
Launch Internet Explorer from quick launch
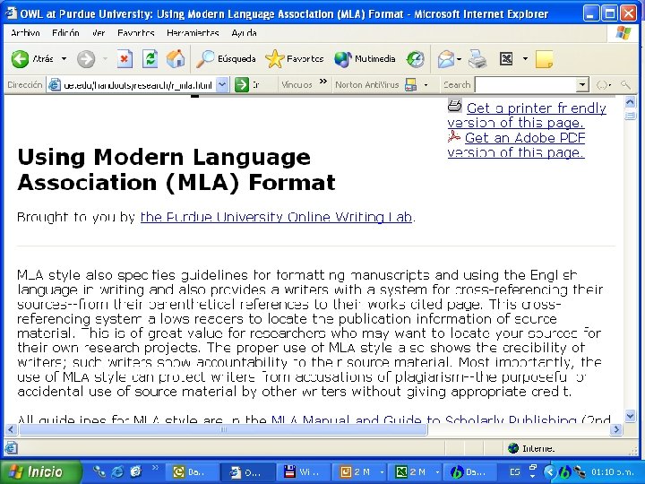[116, 471]
